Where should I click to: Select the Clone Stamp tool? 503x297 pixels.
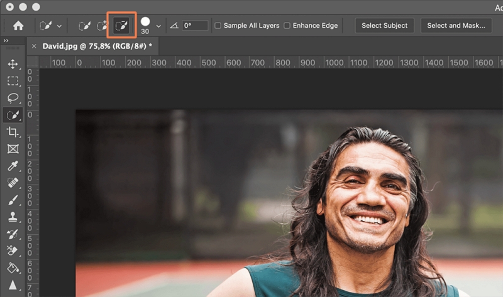(x=13, y=217)
